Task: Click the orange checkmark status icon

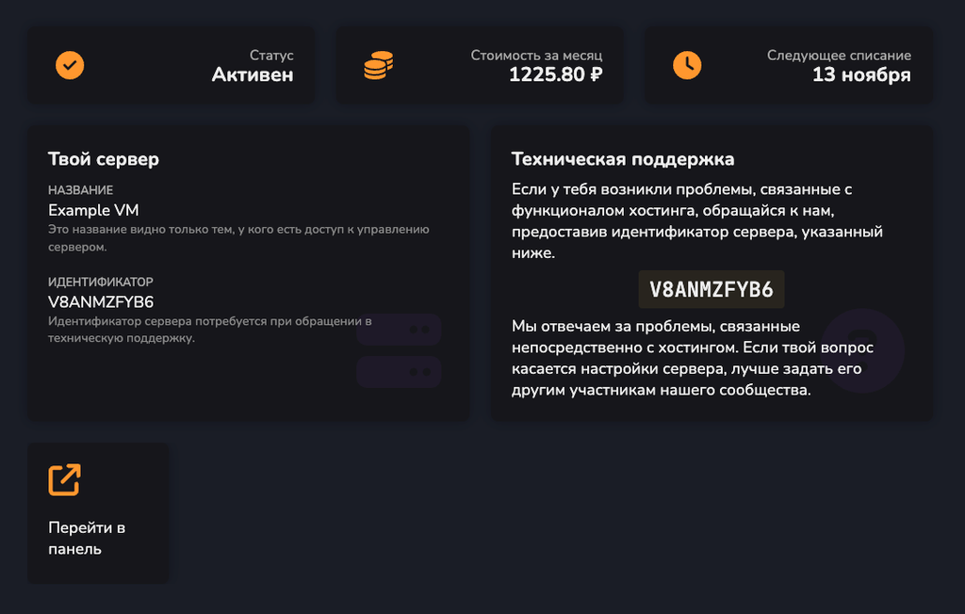Action: pos(70,65)
